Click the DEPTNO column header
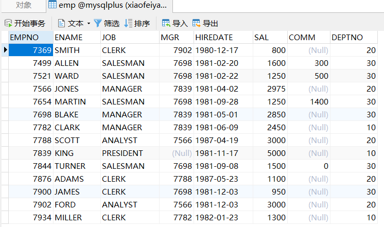This screenshot has width=384, height=227. click(x=354, y=37)
